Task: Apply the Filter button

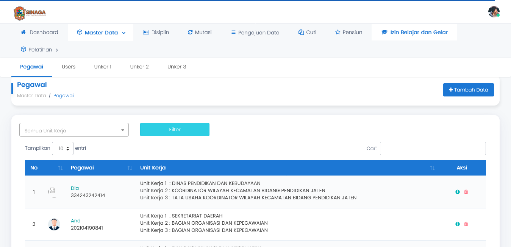Action: (x=175, y=129)
